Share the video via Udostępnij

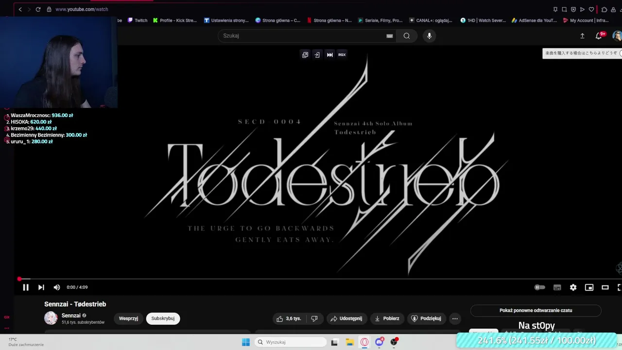(346, 318)
